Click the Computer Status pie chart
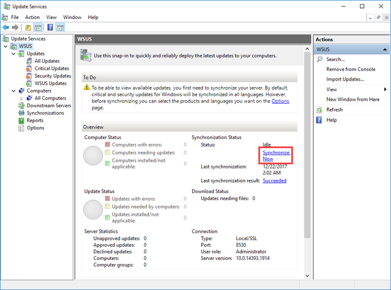This screenshot has height=290, width=391. [93, 156]
